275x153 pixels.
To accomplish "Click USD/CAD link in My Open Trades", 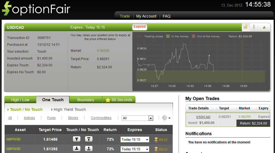I will pyautogui.click(x=203, y=117).
